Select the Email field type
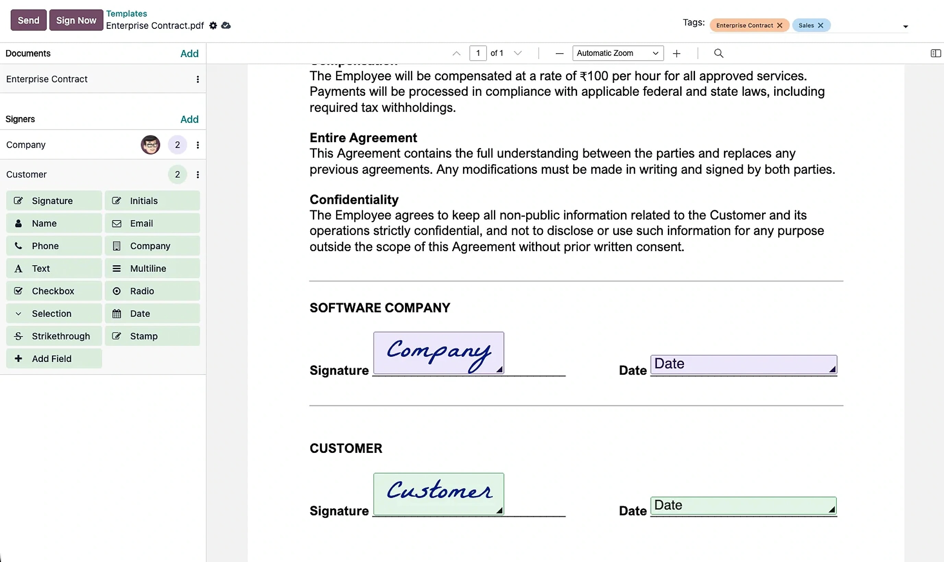The height and width of the screenshot is (562, 944). click(x=152, y=223)
